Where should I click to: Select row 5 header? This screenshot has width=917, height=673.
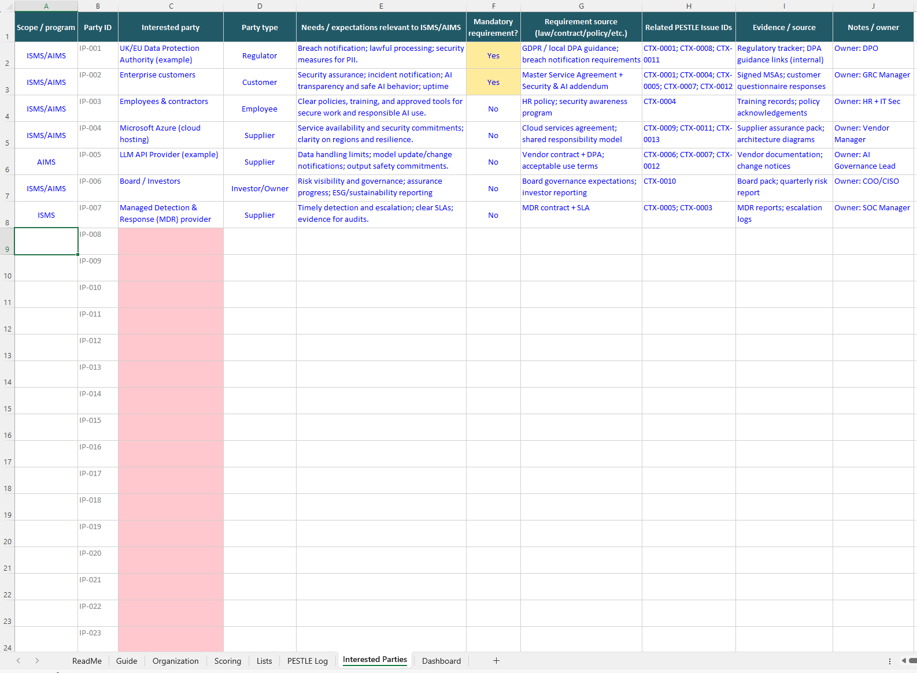[7, 136]
